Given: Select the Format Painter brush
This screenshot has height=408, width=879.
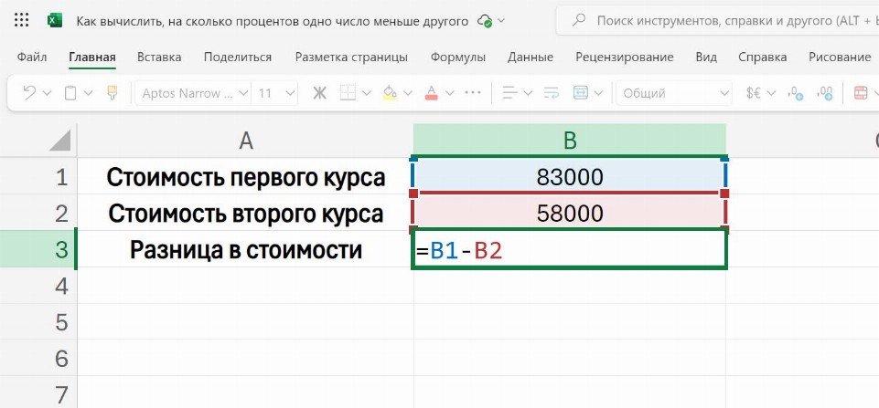Looking at the screenshot, I should (113, 93).
